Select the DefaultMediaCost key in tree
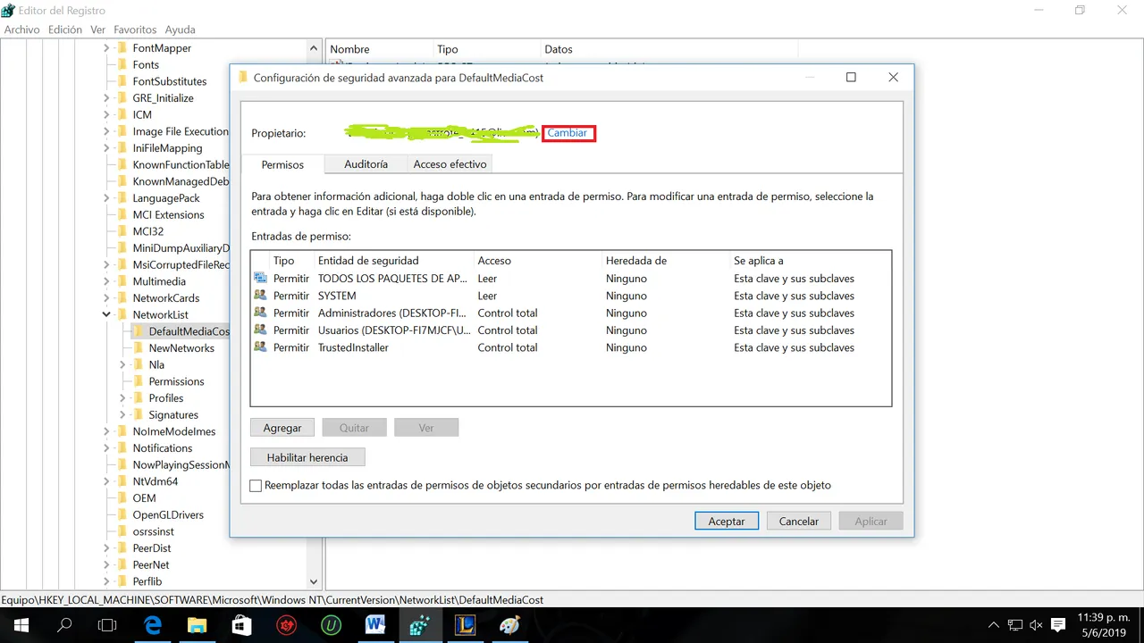Viewport: 1144px width, 643px height. coord(189,331)
